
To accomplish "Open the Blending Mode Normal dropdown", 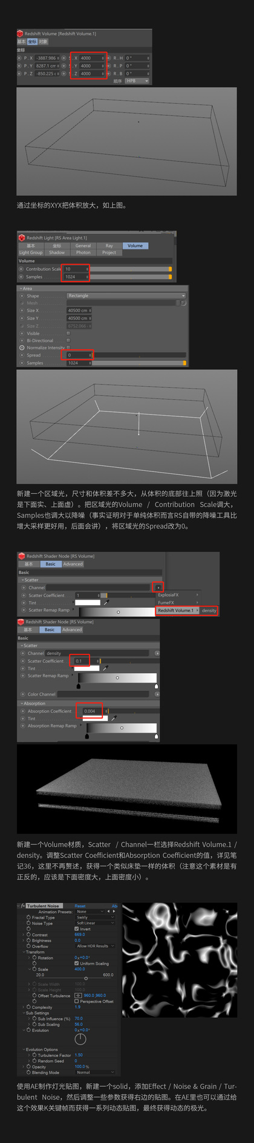I will pos(95,1072).
